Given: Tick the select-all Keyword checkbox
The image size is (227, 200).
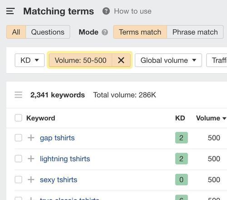Looking at the screenshot, I should (x=18, y=118).
